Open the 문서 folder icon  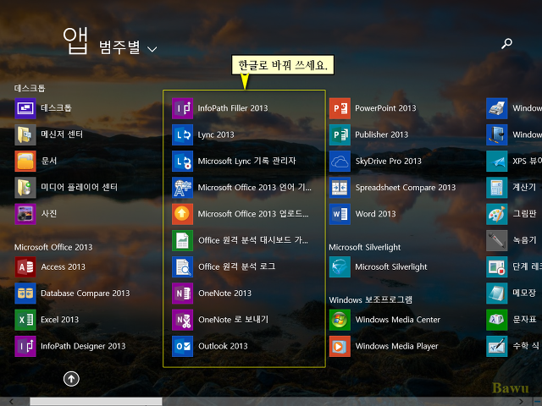(25, 161)
